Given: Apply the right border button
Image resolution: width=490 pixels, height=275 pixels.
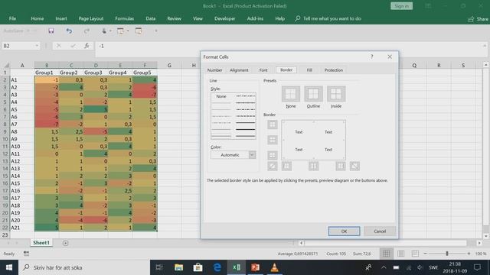Looking at the screenshot, I should [340, 167].
